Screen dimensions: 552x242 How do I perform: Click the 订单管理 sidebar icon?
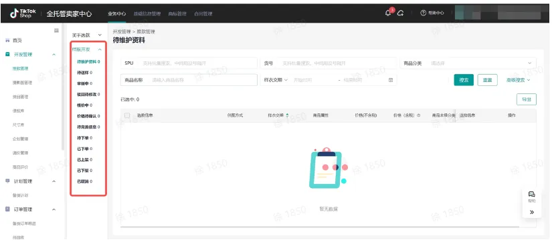point(7,209)
